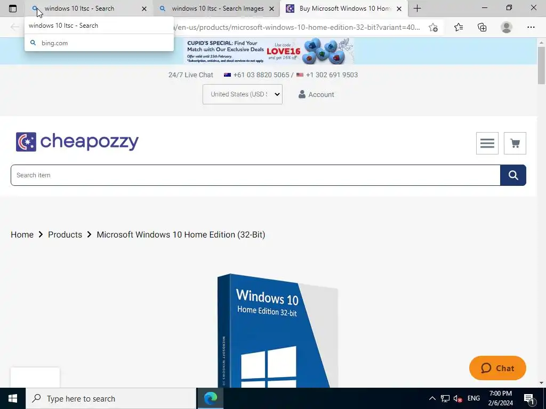Switch to windows 10 ltsc Search Images tab
This screenshot has width=546, height=409.
(218, 9)
